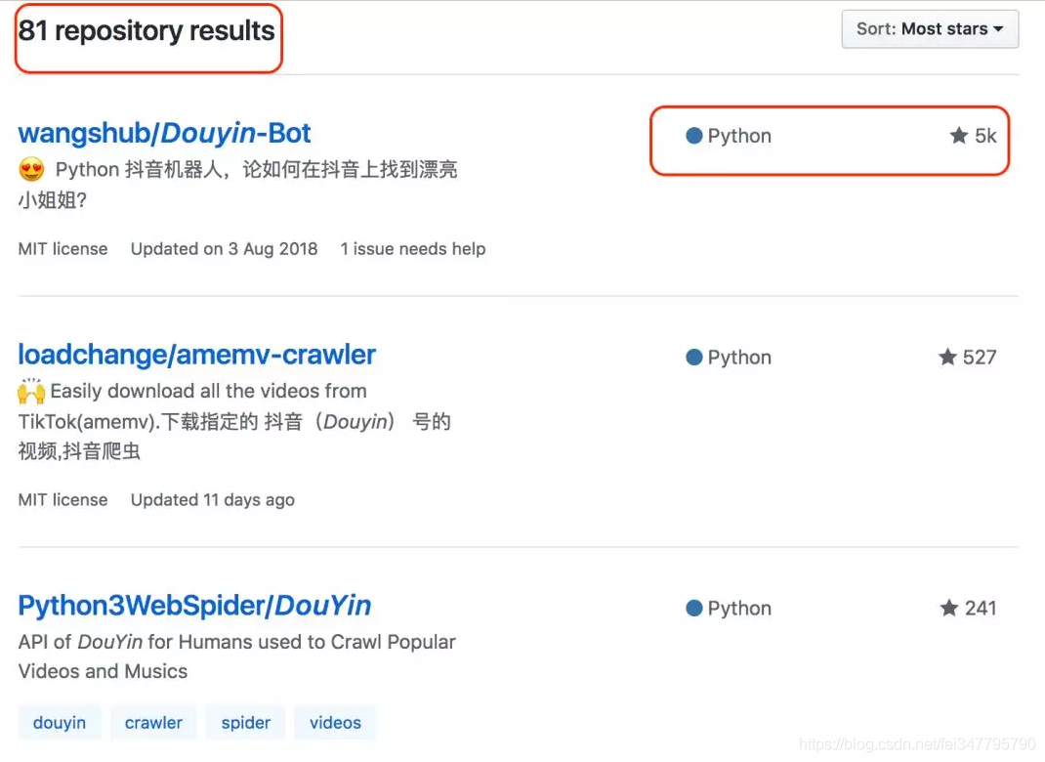Open wangshub/Douyin-Bot repository link
The width and height of the screenshot is (1045, 762).
pyautogui.click(x=164, y=133)
